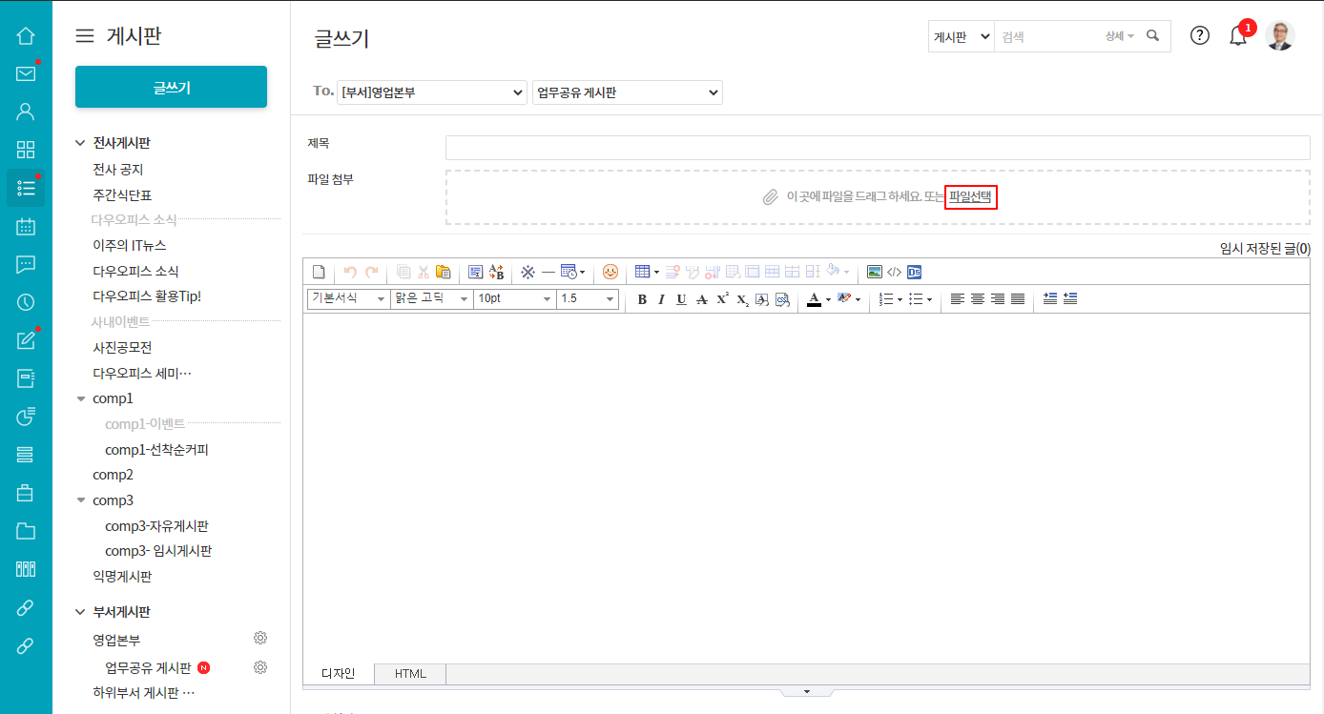This screenshot has height=714, width=1324.
Task: Click the insert image icon in toolbar
Action: (x=874, y=272)
